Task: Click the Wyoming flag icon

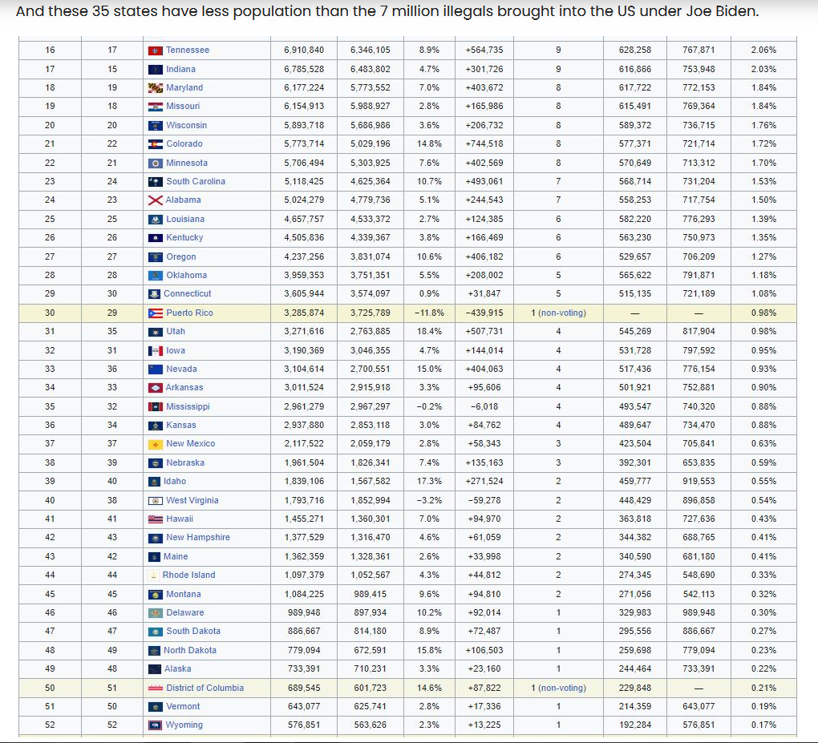Action: [x=156, y=725]
